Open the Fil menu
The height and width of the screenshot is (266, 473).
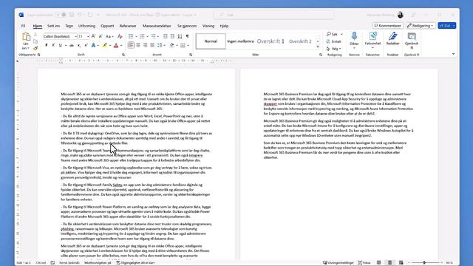[x=23, y=26]
